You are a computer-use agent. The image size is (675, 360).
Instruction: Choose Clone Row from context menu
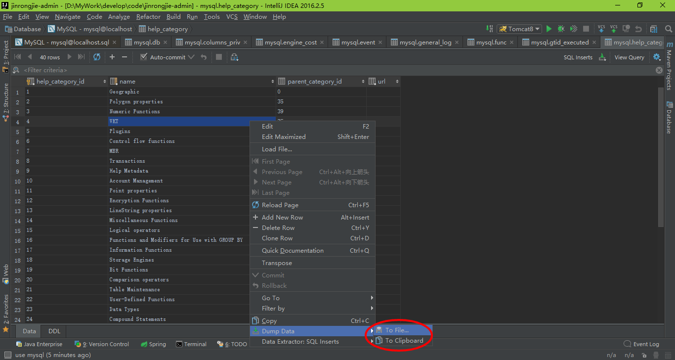click(x=277, y=238)
